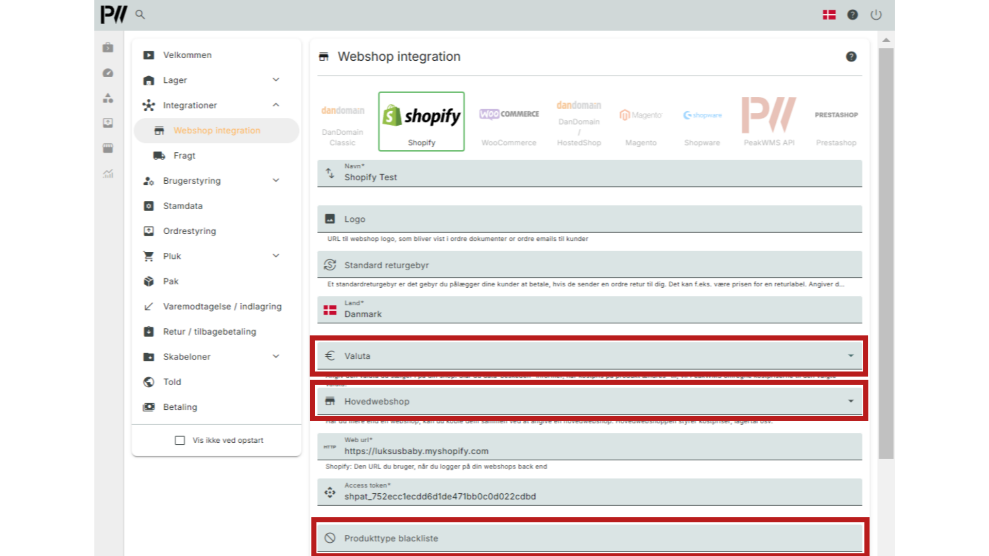Click the HTTP icon beside Web url
This screenshot has width=989, height=556.
pyautogui.click(x=330, y=447)
